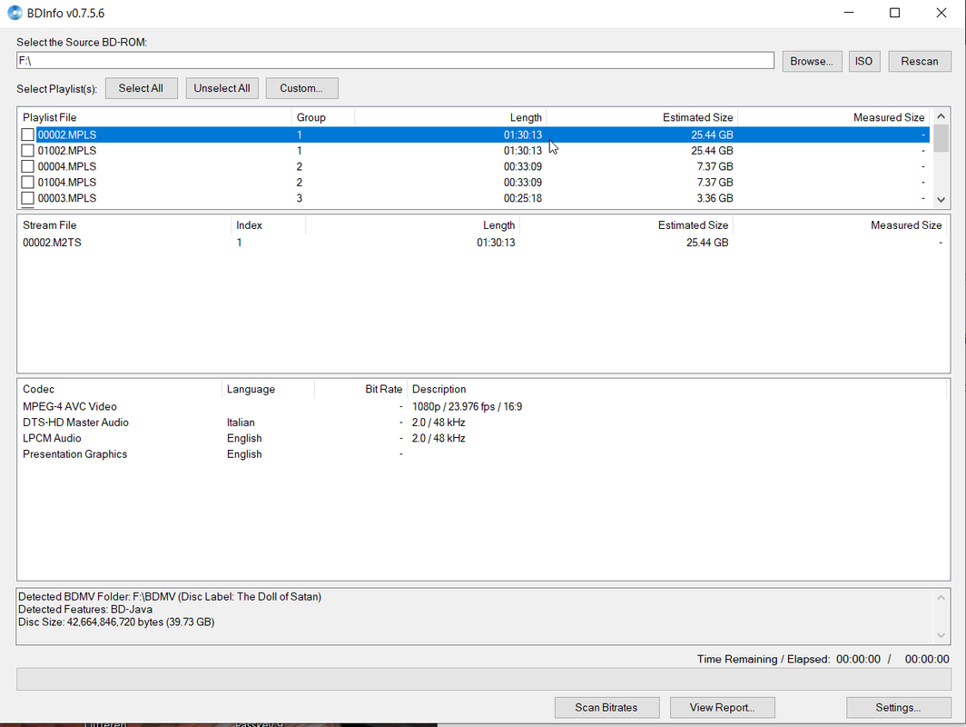
Task: Sort by Playlist File column header
Action: 154,117
